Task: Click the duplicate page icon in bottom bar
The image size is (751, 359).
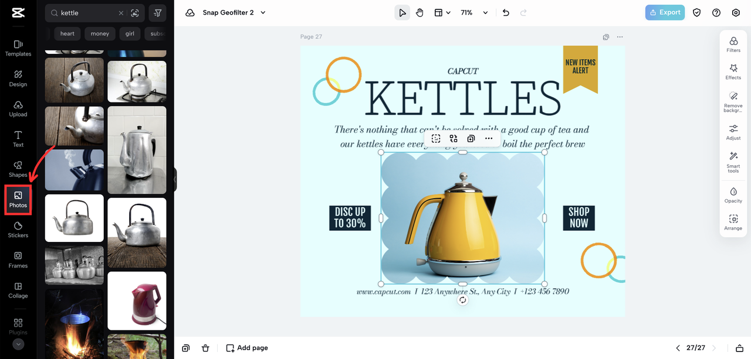Action: [x=186, y=348]
